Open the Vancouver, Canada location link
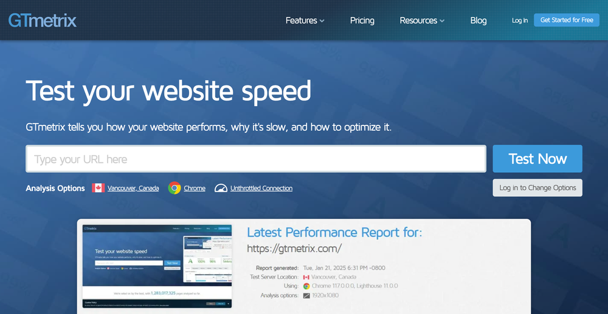The height and width of the screenshot is (314, 608). pos(133,189)
